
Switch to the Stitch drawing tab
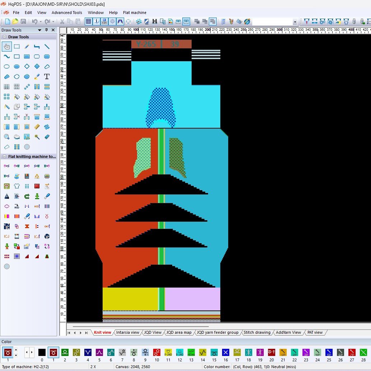point(257,333)
